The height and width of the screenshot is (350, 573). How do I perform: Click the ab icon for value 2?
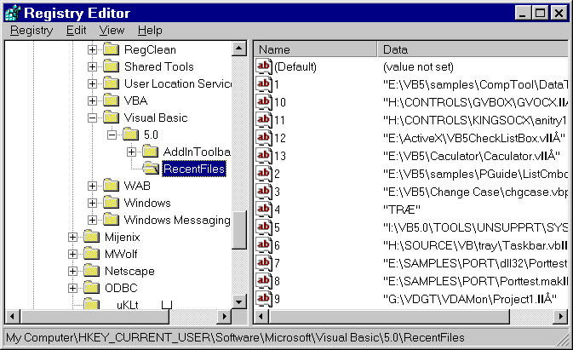coord(264,174)
